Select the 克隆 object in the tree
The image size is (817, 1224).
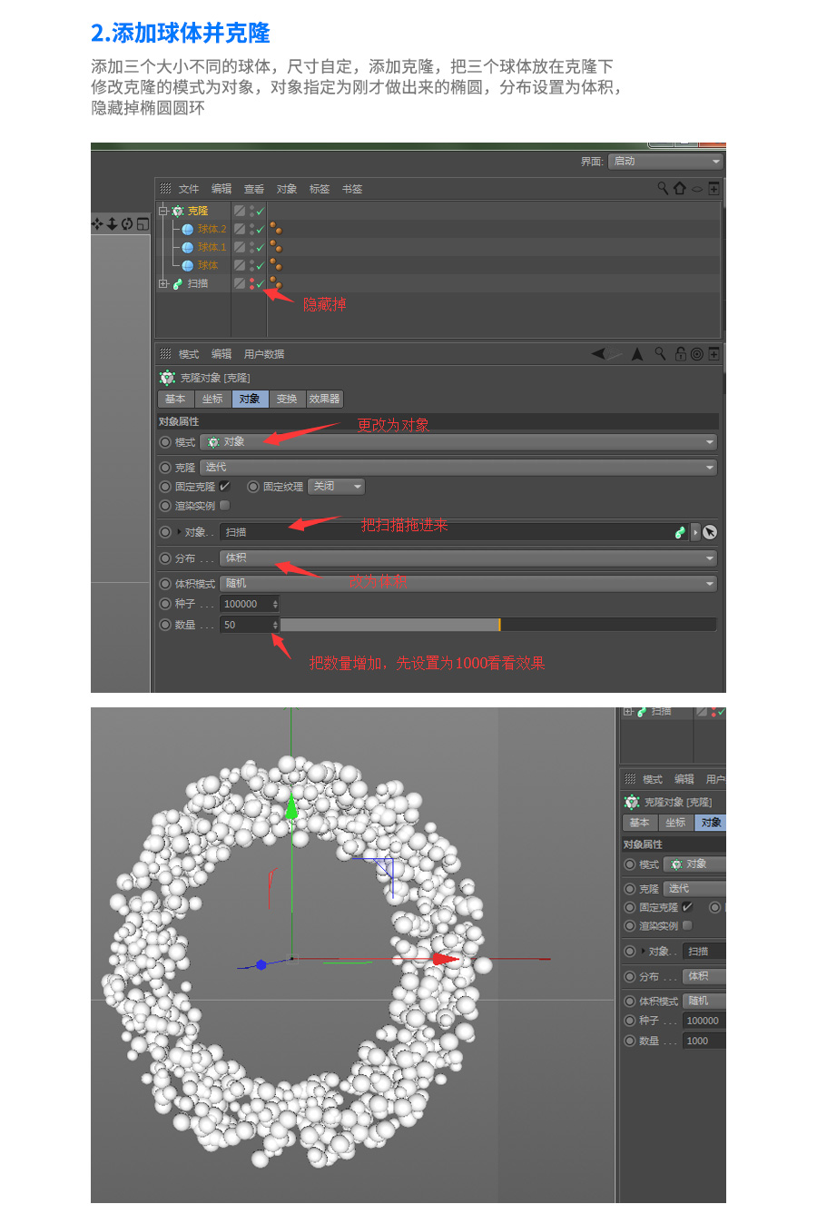click(x=198, y=211)
